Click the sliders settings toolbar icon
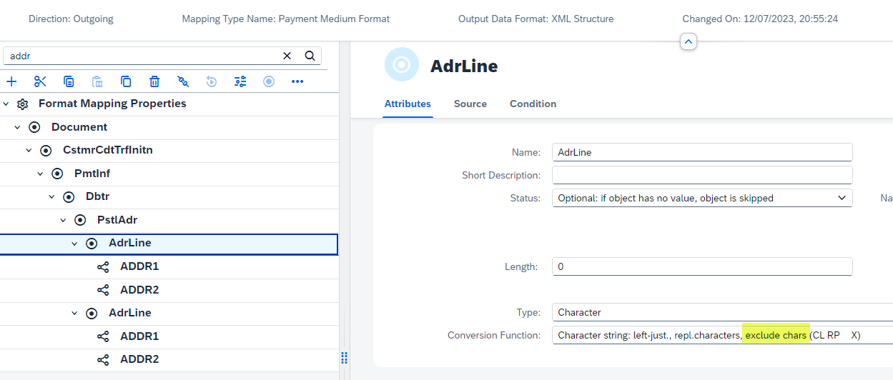 coord(240,81)
